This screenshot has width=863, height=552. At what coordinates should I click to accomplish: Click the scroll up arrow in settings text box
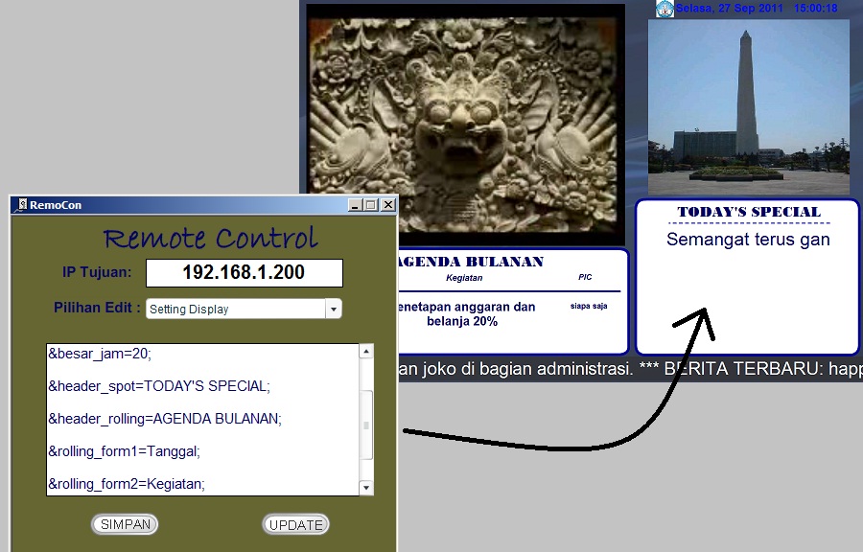365,352
